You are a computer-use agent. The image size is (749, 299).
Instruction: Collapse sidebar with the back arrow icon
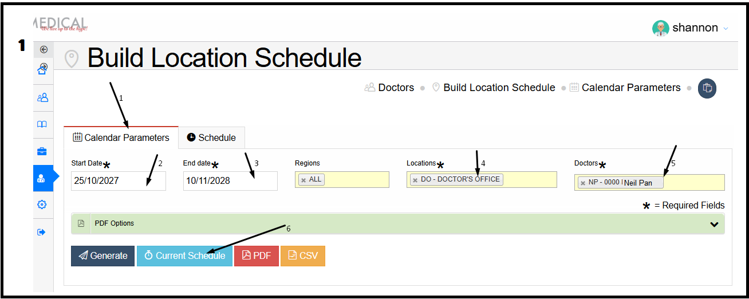coord(44,50)
